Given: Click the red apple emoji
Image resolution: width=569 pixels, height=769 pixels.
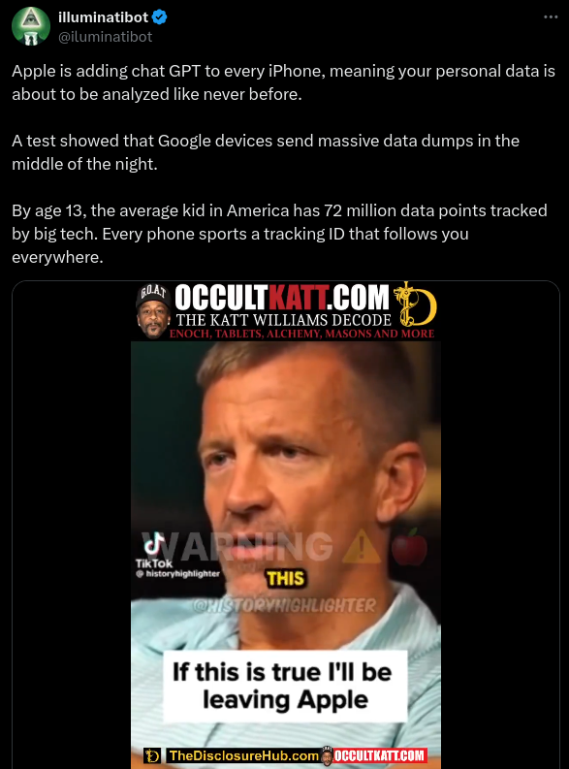Looking at the screenshot, I should tap(409, 546).
